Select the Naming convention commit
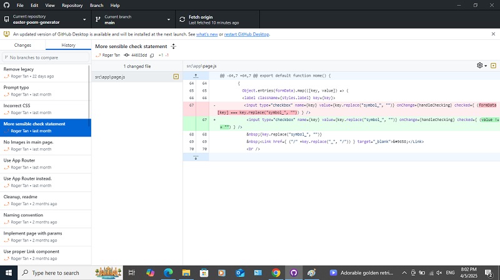This screenshot has height=280, width=500. pyautogui.click(x=46, y=219)
